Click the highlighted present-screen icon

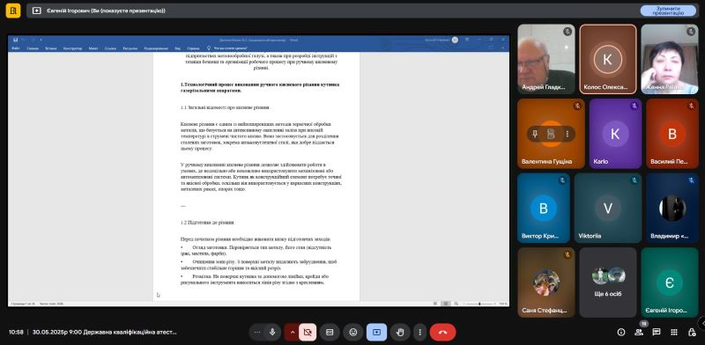click(376, 332)
